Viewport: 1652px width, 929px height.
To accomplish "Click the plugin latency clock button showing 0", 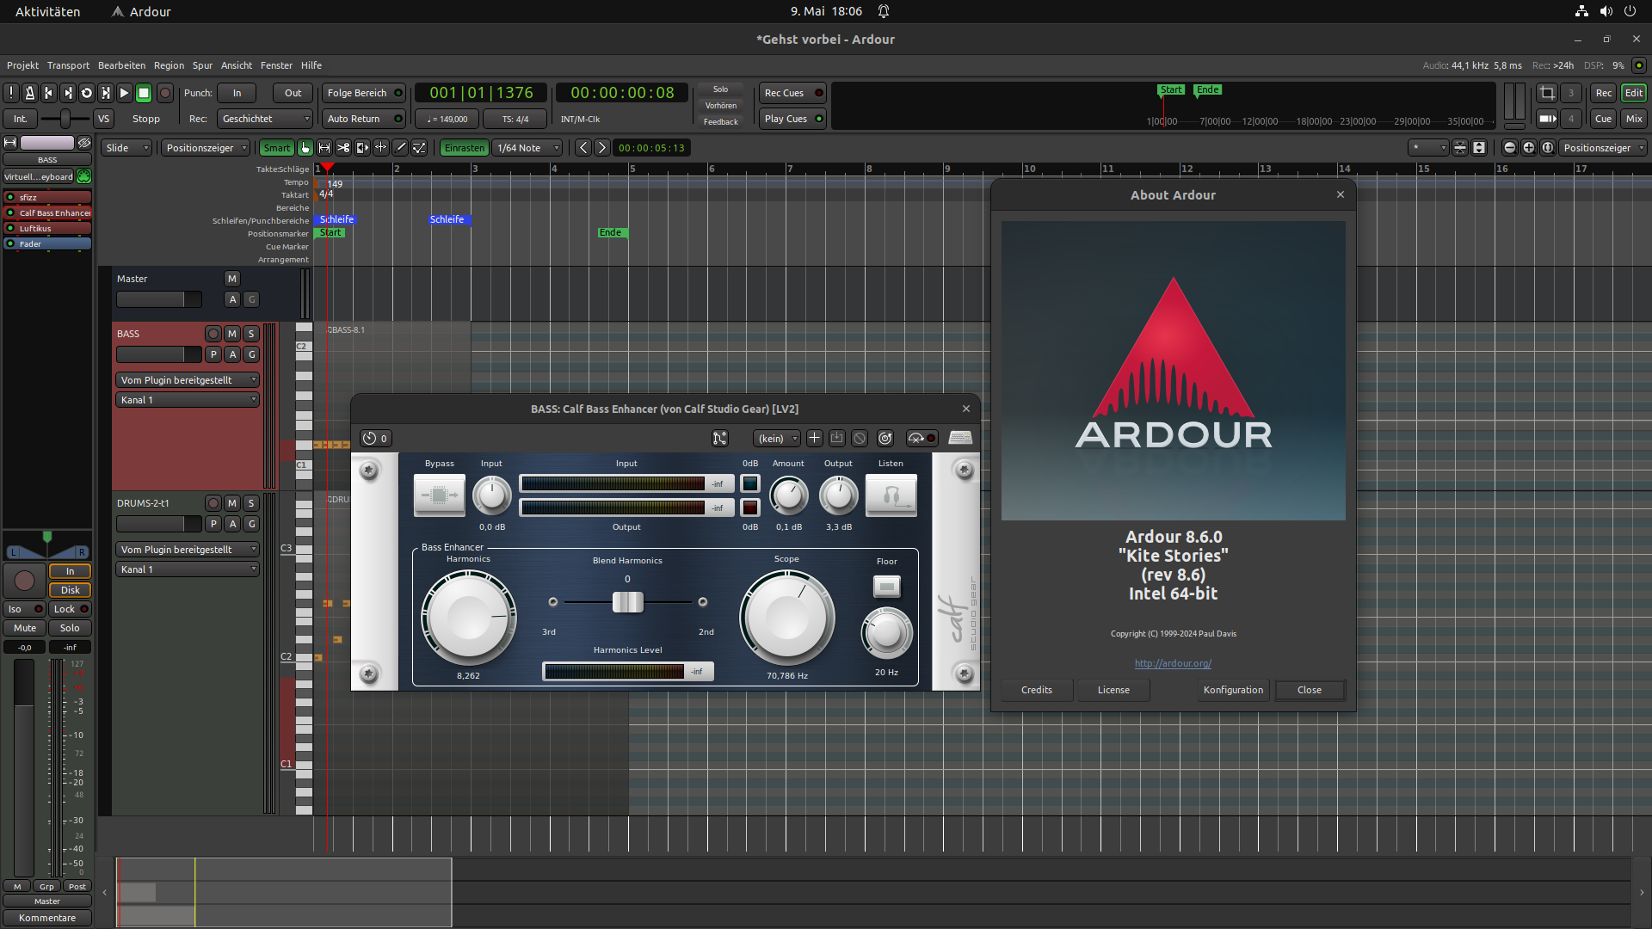I will pyautogui.click(x=375, y=439).
